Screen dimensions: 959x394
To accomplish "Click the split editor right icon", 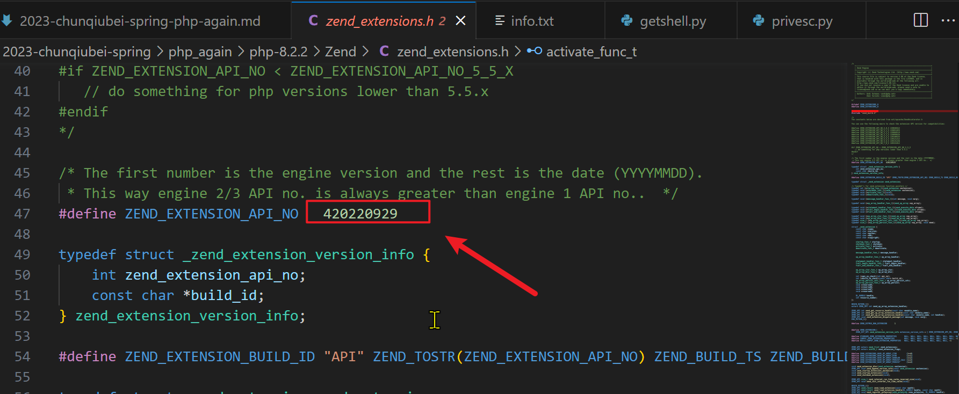I will (x=920, y=20).
